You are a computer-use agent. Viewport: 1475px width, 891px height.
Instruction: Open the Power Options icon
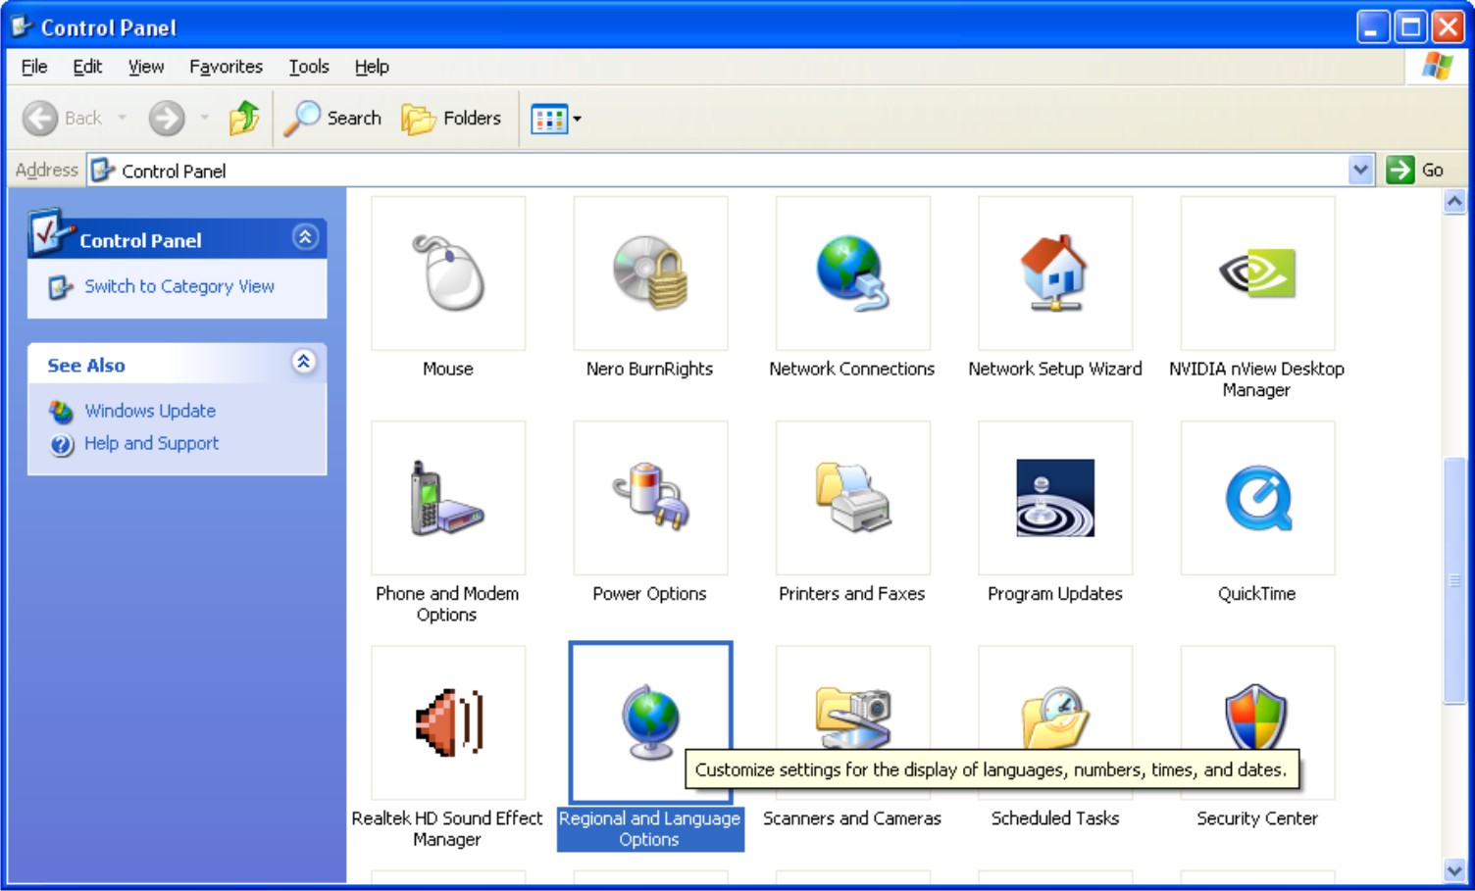coord(650,498)
